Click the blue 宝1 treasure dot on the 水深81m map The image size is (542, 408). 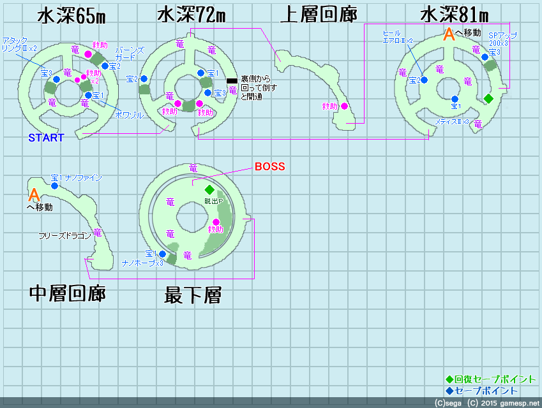click(455, 99)
